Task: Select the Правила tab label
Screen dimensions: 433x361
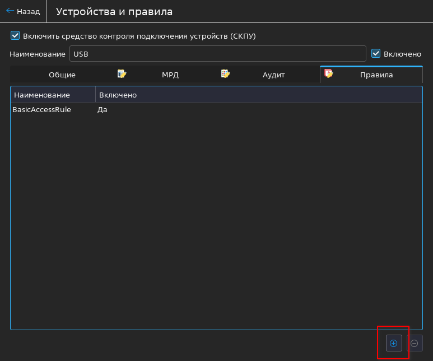Action: pos(376,75)
